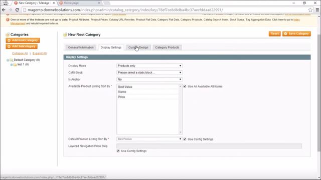Screen dimensions: 321x180
Task: Close the New Category browser tab
Action: point(54,3)
